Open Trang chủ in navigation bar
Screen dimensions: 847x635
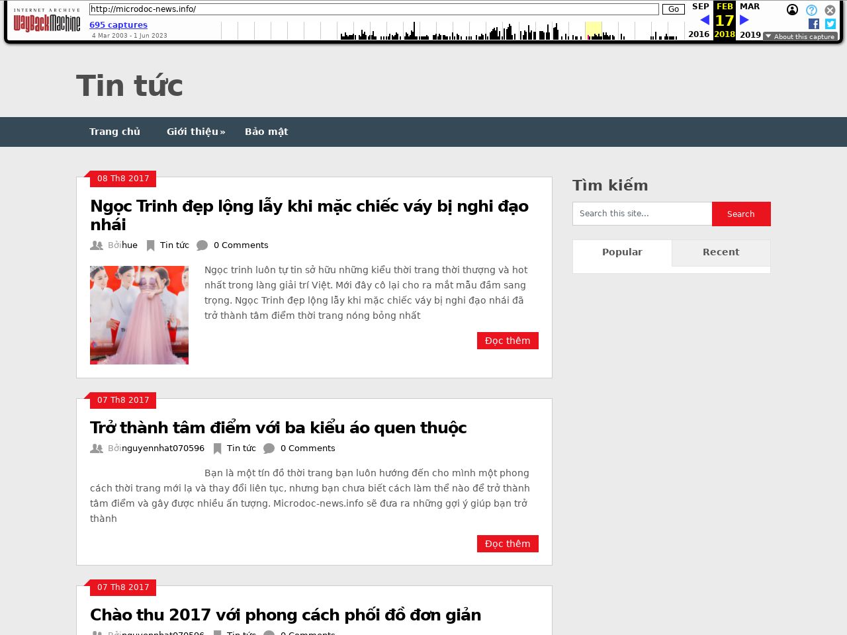pos(114,132)
